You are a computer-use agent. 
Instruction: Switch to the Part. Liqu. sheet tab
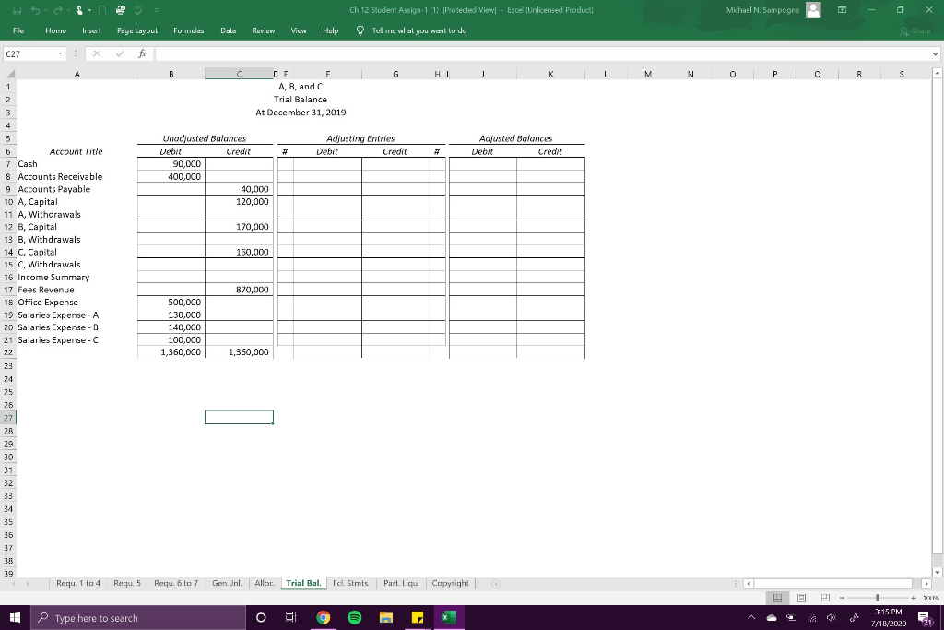(402, 583)
